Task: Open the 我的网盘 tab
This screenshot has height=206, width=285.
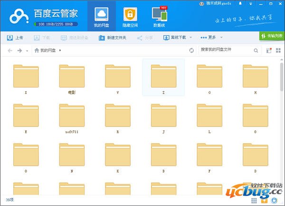Action: 102,17
